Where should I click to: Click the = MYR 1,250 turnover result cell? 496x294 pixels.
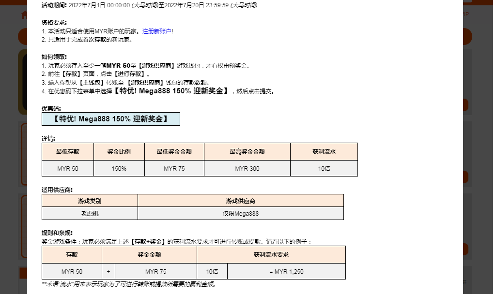[x=286, y=272]
